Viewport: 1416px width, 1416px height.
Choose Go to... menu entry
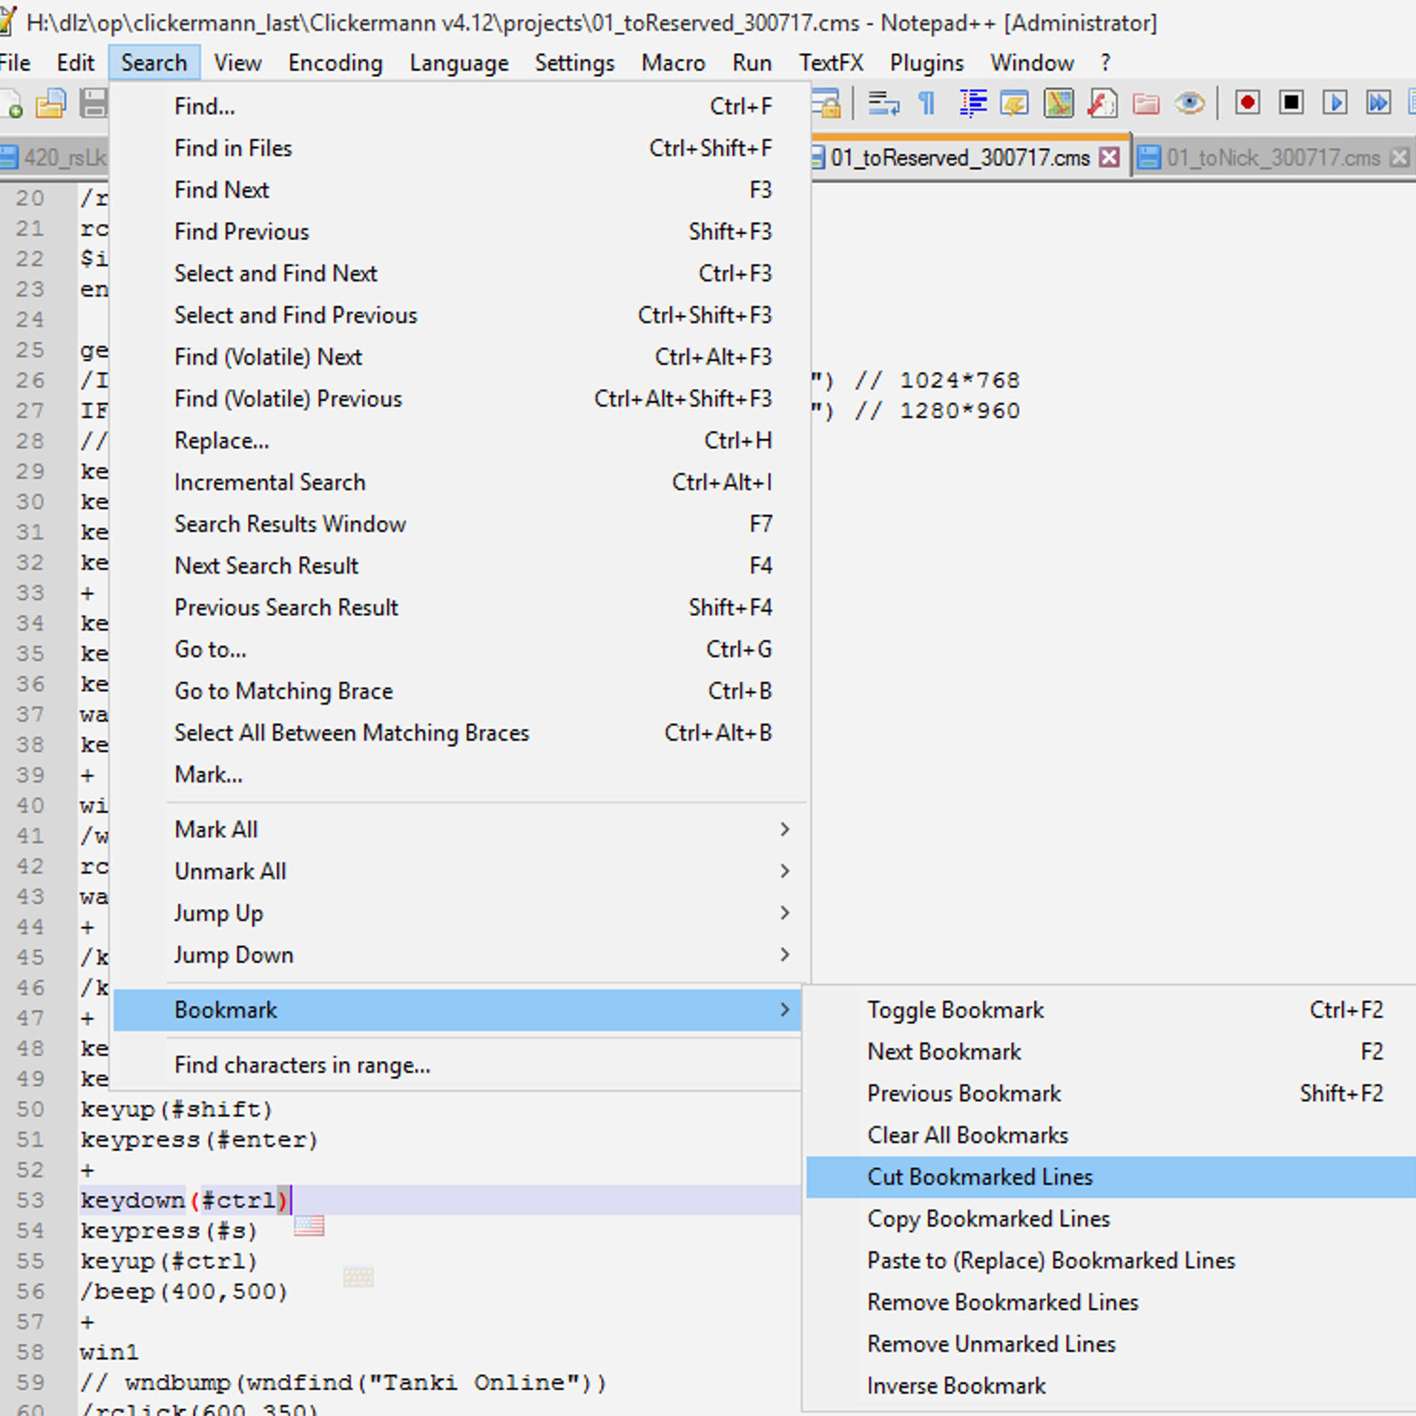(x=458, y=649)
